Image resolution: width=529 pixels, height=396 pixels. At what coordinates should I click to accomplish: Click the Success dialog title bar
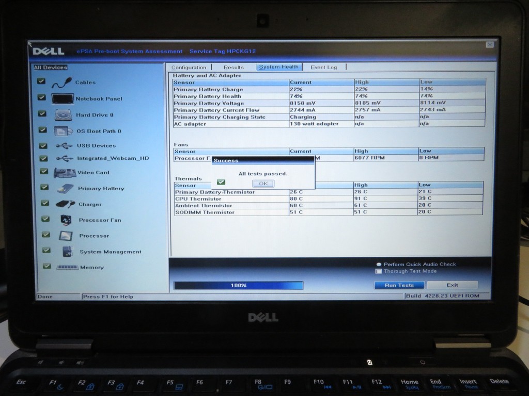click(263, 161)
